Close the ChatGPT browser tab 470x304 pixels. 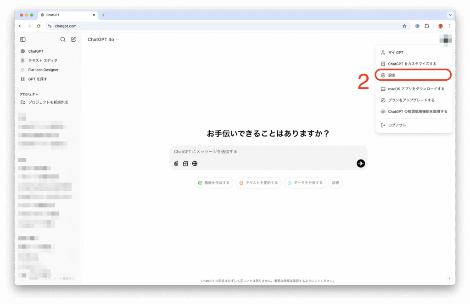pos(94,15)
